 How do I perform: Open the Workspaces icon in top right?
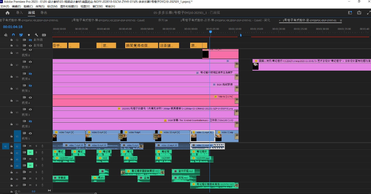[x=350, y=13]
